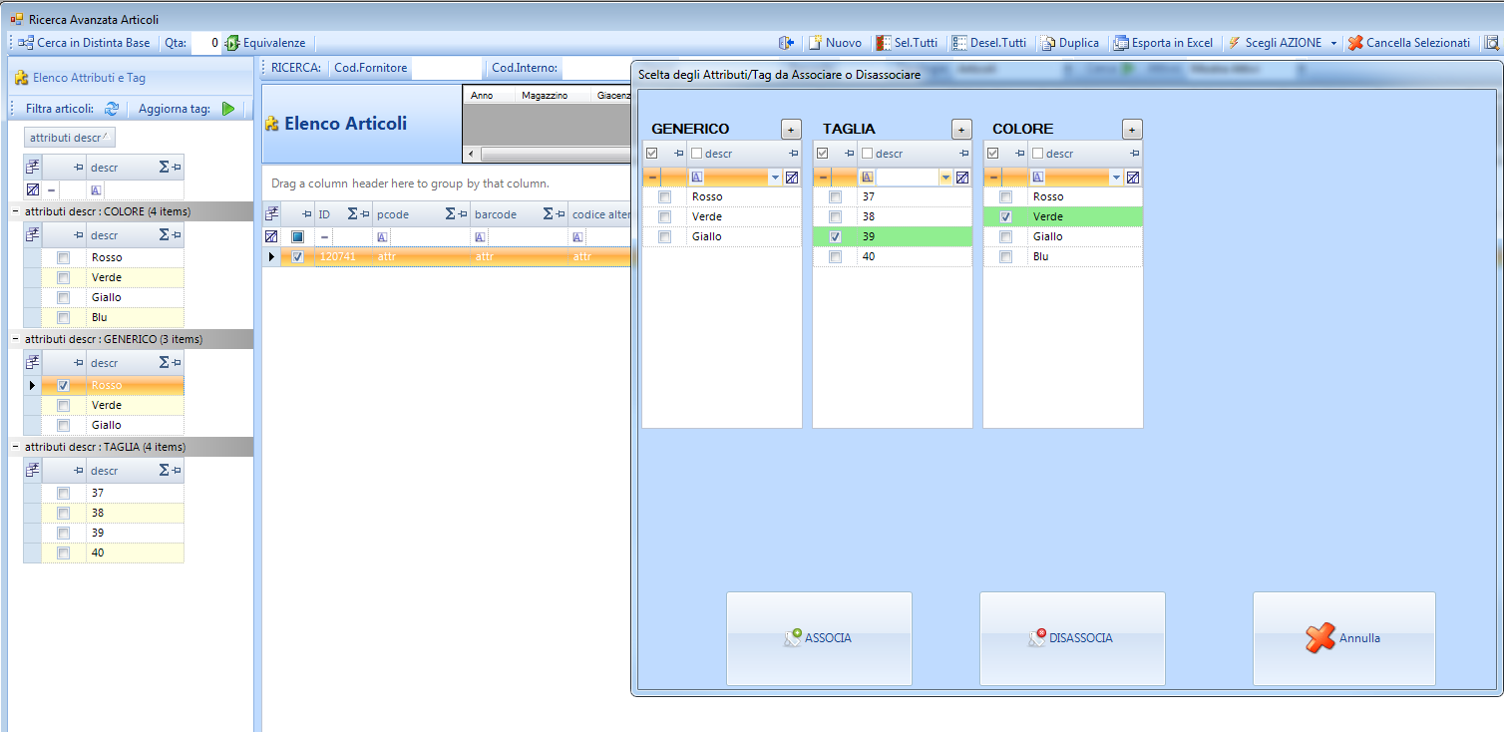The width and height of the screenshot is (1504, 732).
Task: Open field chooser icon in Elenco Articoli grid
Action: coord(271,214)
